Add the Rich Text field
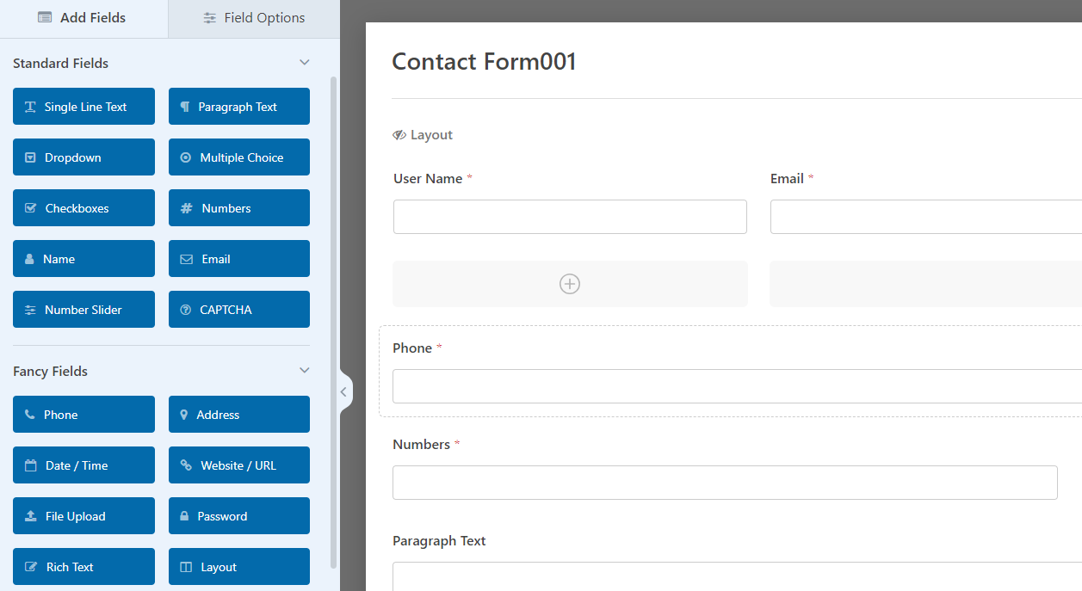Viewport: 1082px width, 591px height. pos(83,567)
